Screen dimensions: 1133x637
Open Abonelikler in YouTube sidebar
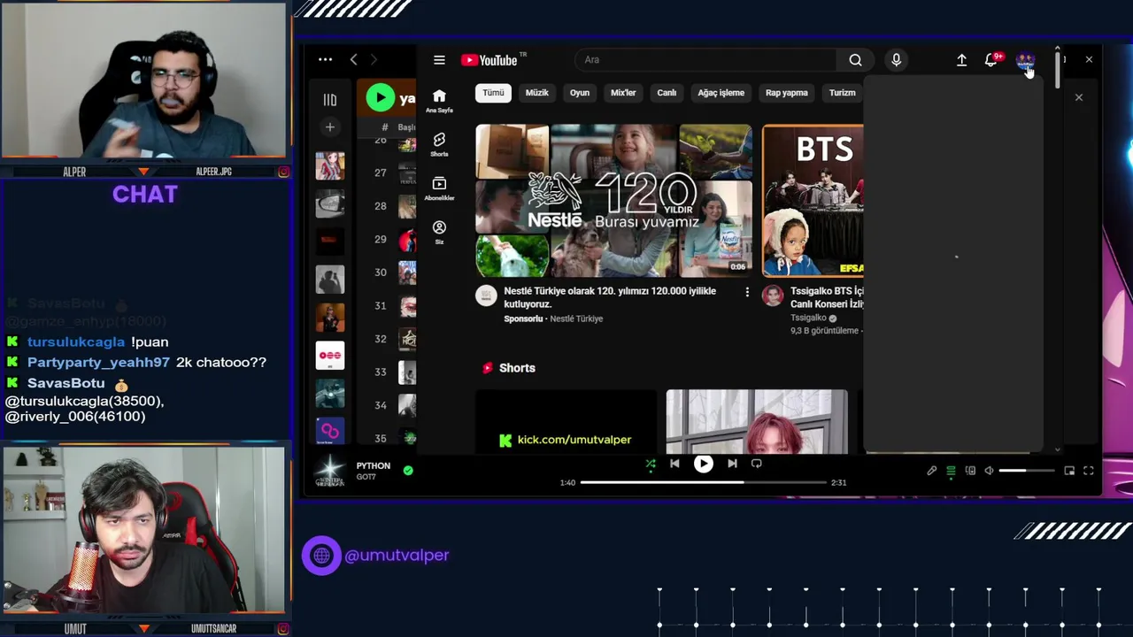pyautogui.click(x=439, y=188)
